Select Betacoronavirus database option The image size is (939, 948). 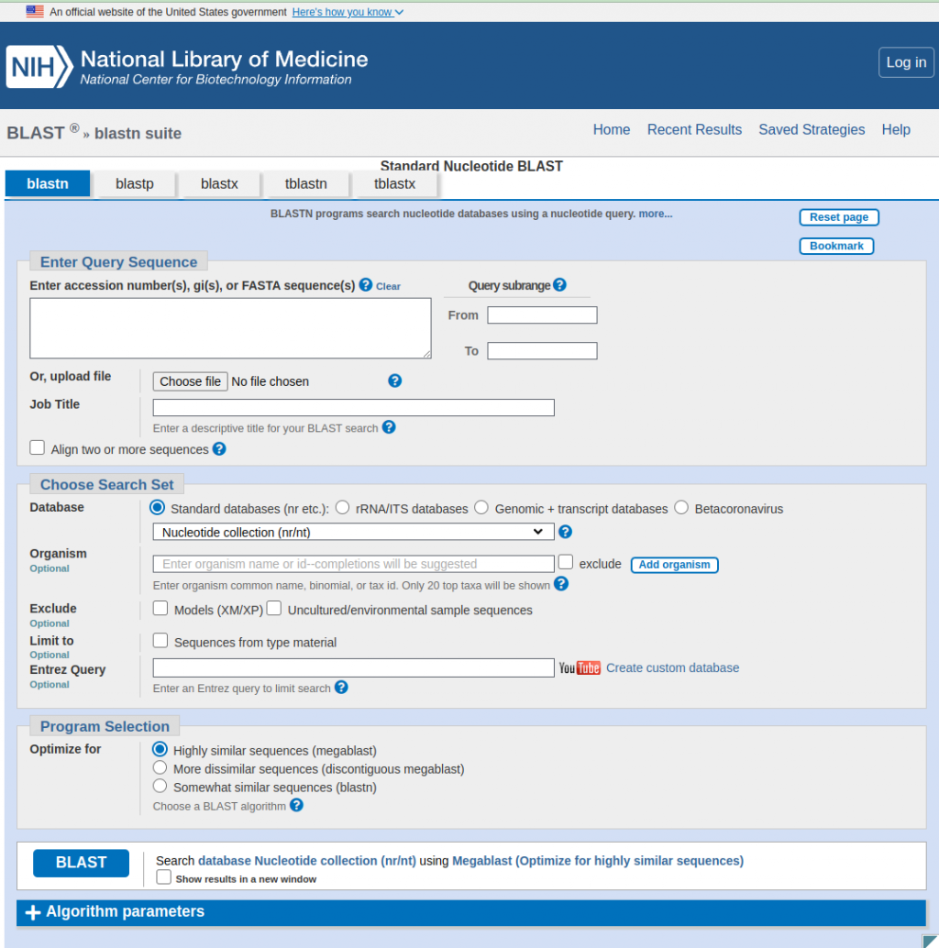(x=681, y=508)
